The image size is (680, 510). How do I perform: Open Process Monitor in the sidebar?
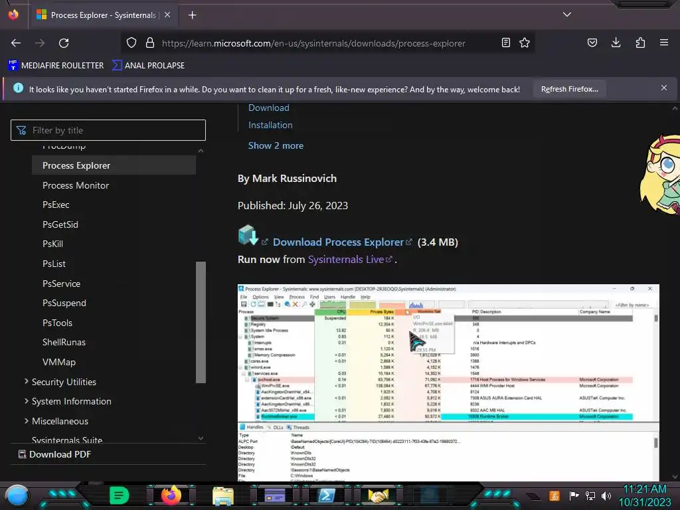tap(76, 185)
